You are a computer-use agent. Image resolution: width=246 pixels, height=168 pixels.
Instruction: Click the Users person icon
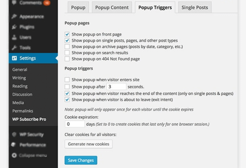(x=14, y=37)
